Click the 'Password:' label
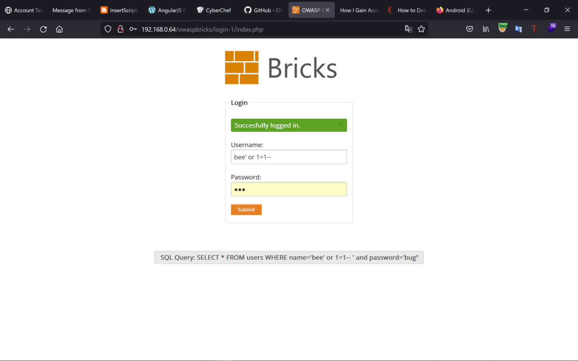 246,177
